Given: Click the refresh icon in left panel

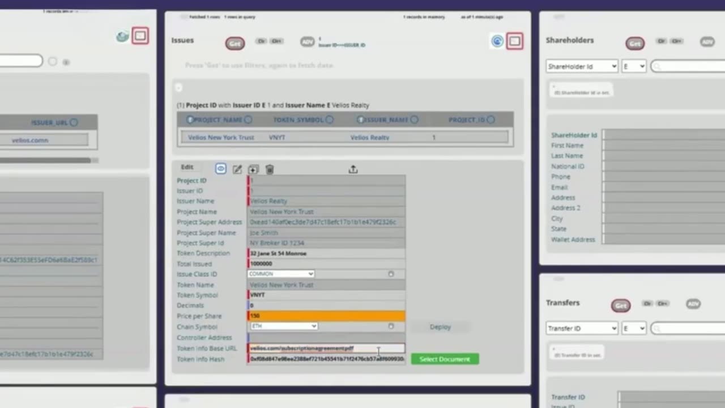Looking at the screenshot, I should click(122, 37).
